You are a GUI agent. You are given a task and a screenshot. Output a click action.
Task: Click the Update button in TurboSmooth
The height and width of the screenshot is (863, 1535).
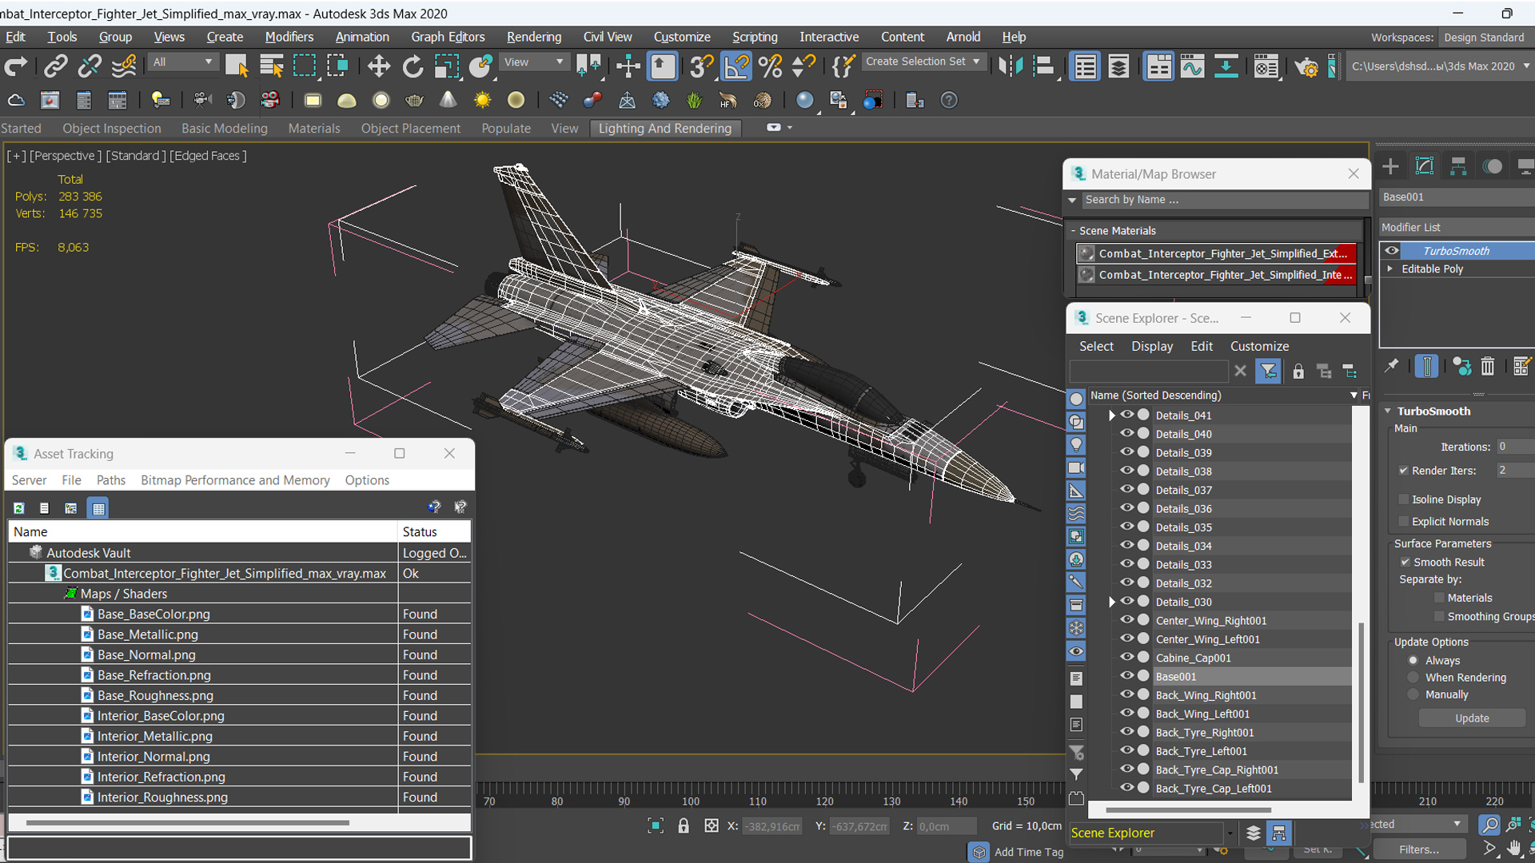click(x=1472, y=718)
